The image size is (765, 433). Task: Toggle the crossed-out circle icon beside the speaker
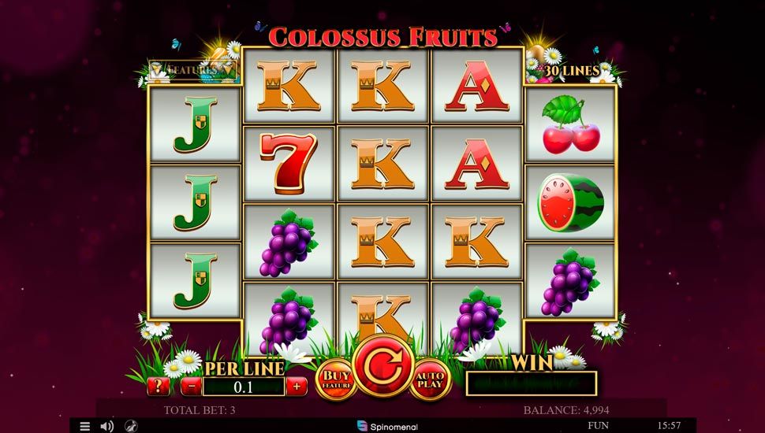coord(131,426)
